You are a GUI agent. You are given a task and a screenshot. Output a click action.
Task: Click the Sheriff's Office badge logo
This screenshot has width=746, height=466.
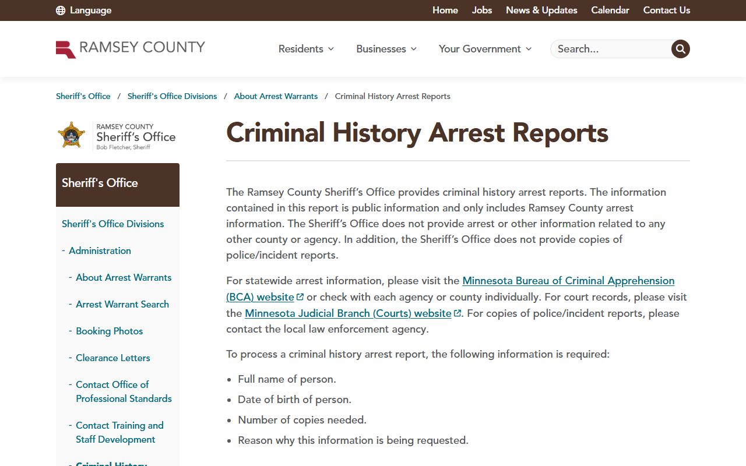(x=117, y=136)
